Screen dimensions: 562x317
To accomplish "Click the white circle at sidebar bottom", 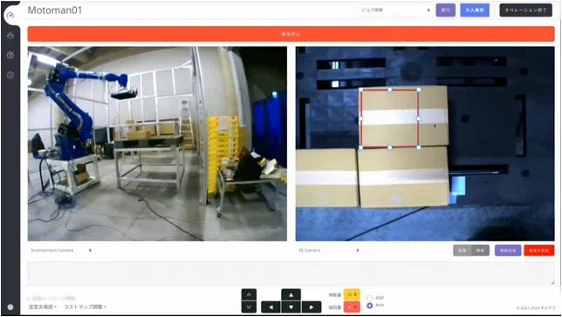I will coord(10,307).
